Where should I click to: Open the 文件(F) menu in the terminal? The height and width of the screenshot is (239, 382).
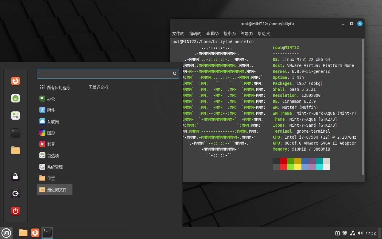[x=178, y=33]
